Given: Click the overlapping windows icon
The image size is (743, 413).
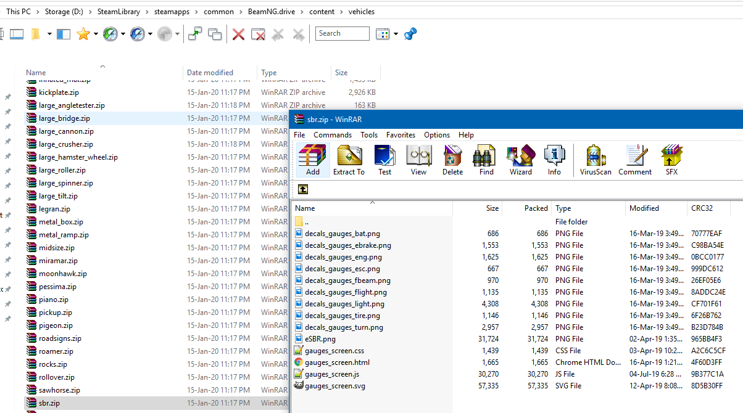Looking at the screenshot, I should [x=215, y=34].
